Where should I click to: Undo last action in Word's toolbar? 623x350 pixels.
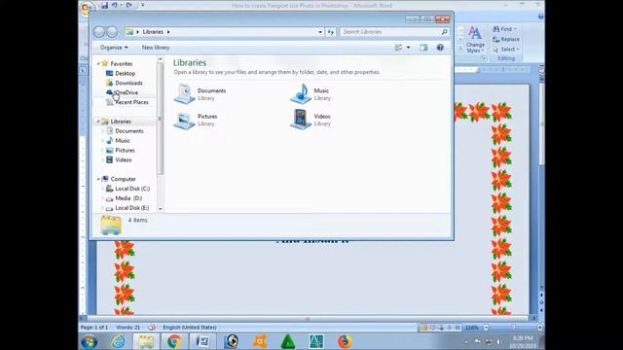(115, 5)
